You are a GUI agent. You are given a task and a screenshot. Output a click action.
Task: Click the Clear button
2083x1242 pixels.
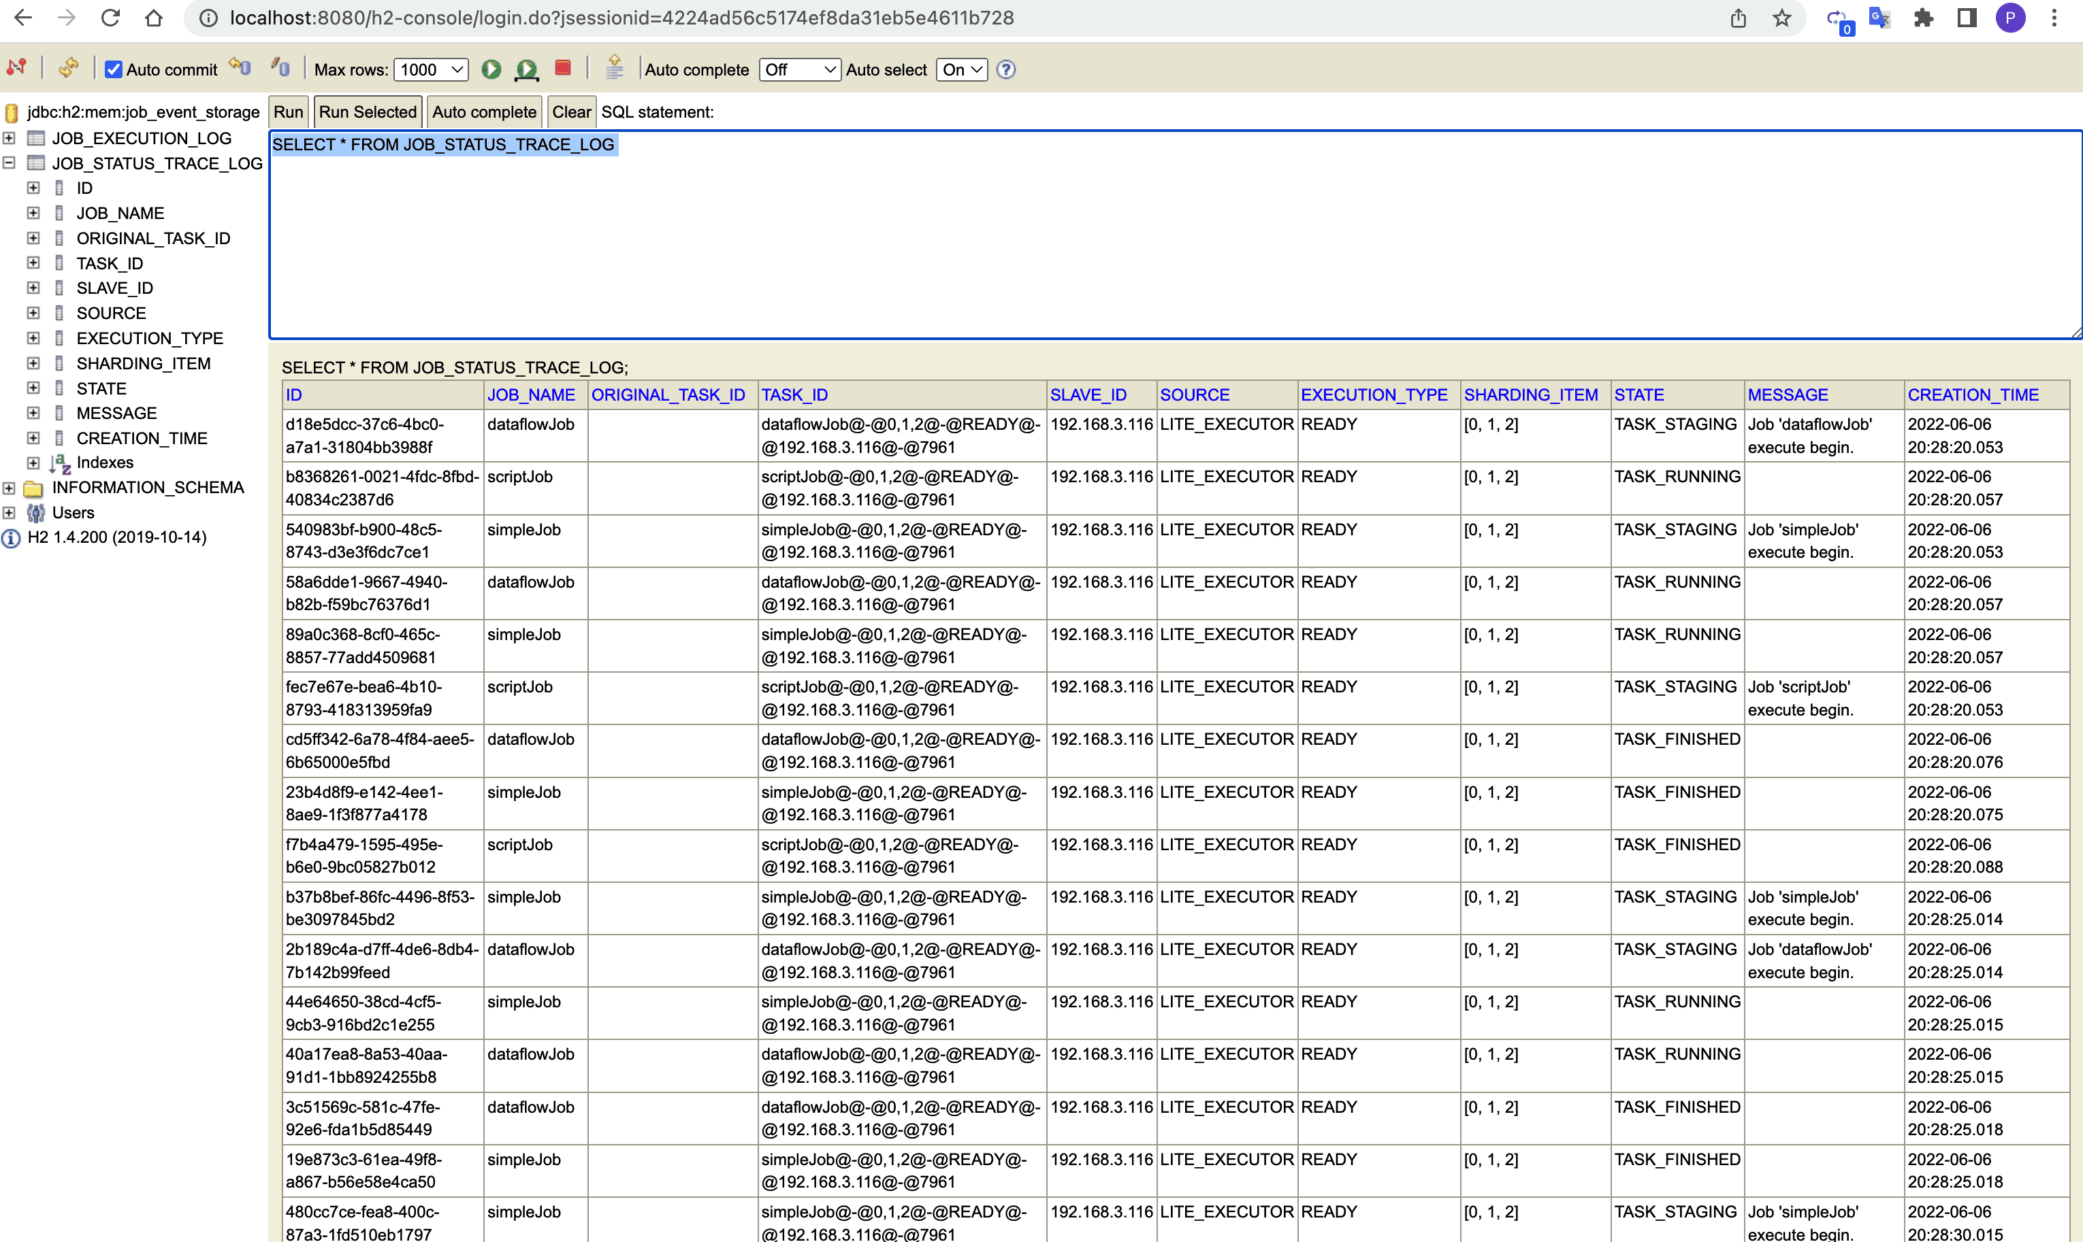pyautogui.click(x=571, y=112)
